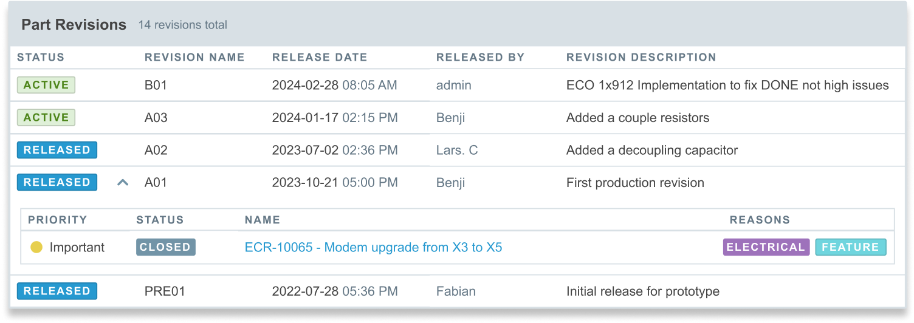Open ECR-10065 Modem upgrade link
914x323 pixels.
pos(373,247)
